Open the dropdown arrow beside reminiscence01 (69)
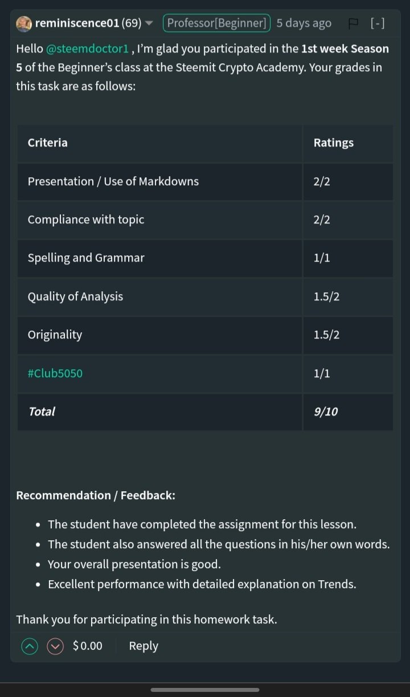The image size is (410, 697). pyautogui.click(x=149, y=23)
